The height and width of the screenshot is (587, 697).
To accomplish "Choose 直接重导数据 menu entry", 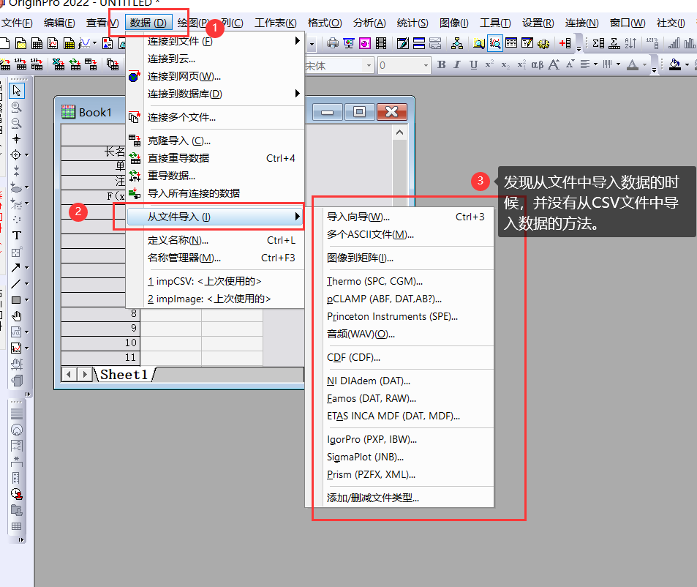I will pos(215,158).
